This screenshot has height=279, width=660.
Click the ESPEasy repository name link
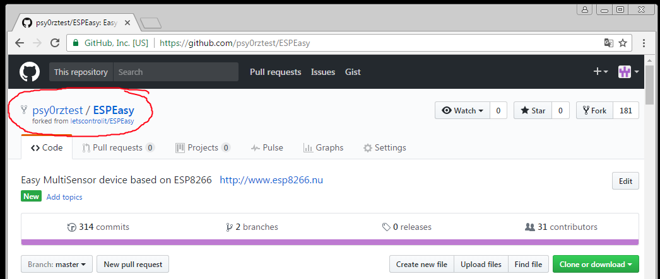(x=114, y=110)
